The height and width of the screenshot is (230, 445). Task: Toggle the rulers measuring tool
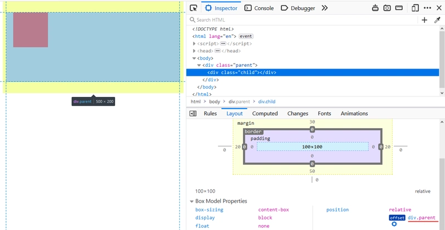coord(399,8)
